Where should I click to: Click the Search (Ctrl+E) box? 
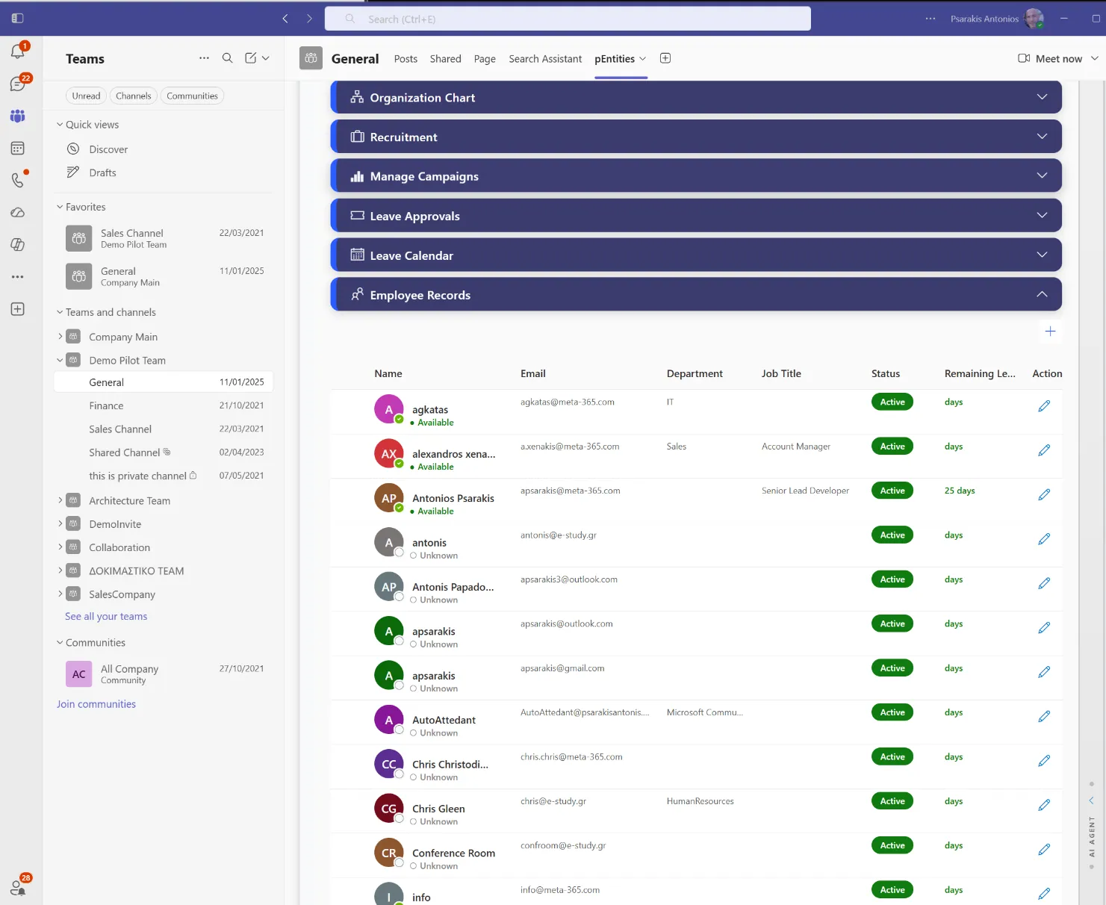[x=568, y=19]
